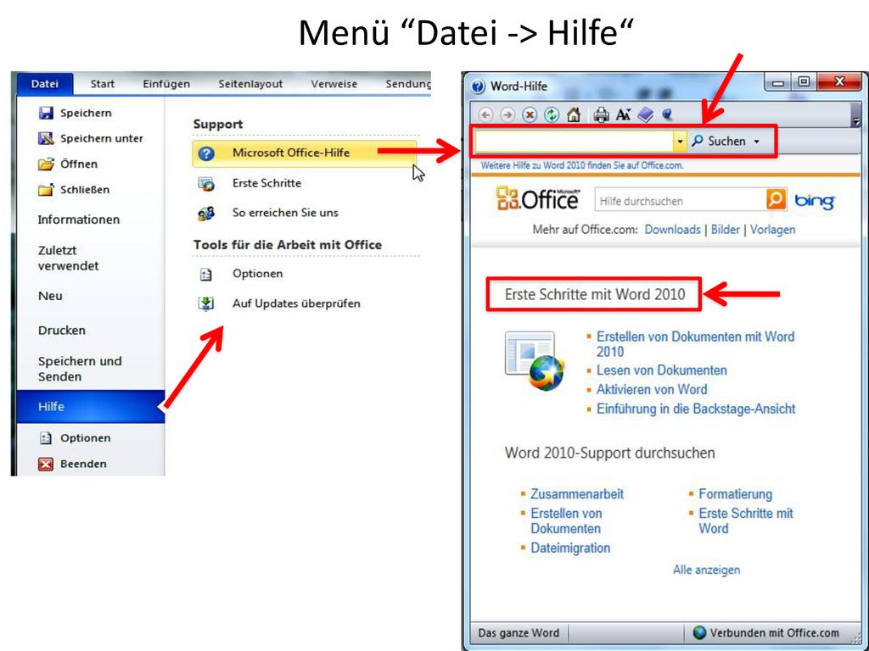Refresh the help page
This screenshot has width=869, height=651.
pos(552,114)
